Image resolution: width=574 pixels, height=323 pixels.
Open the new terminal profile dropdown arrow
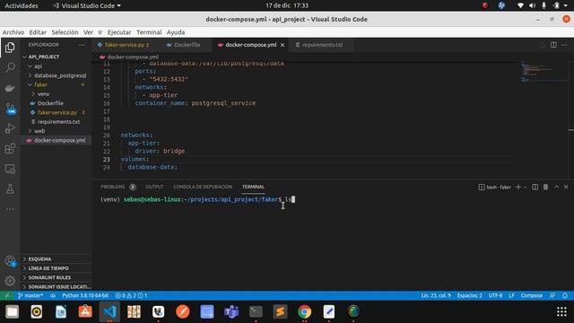(525, 187)
